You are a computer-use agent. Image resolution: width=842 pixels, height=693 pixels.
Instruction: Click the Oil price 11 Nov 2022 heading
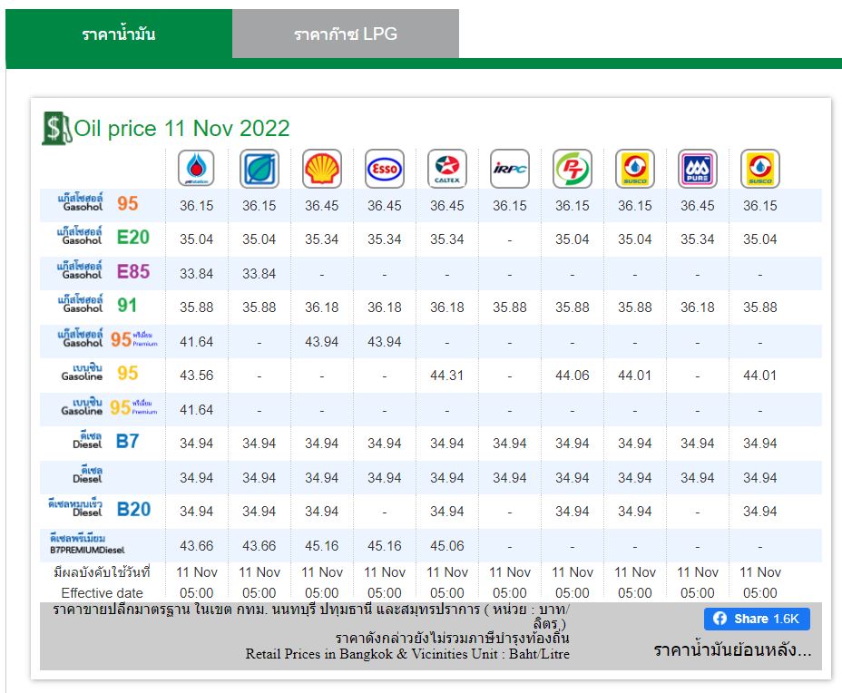181,128
